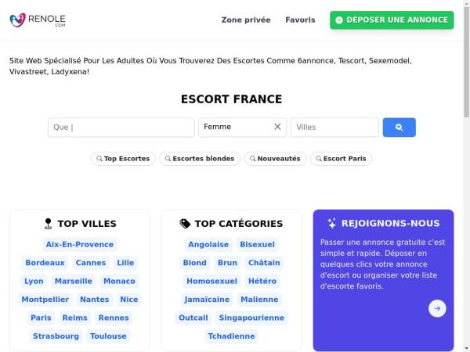
Task: Open Favoris in the navigation
Action: coord(300,20)
